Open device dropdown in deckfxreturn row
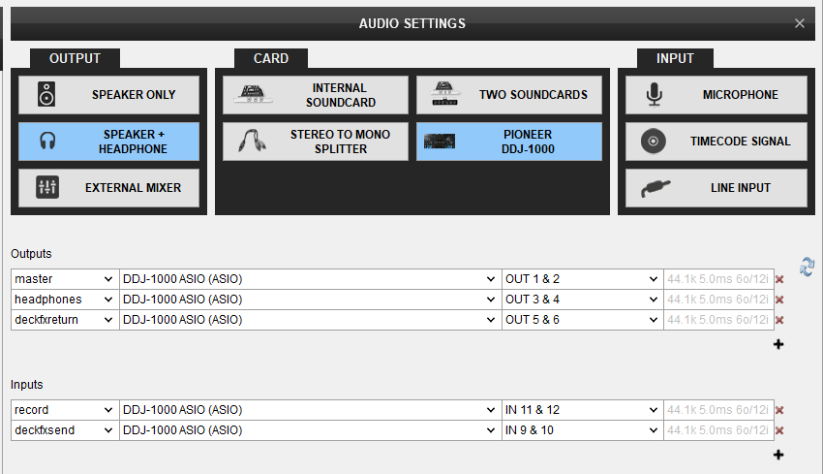Screen dimensions: 823x474 [x=310, y=320]
